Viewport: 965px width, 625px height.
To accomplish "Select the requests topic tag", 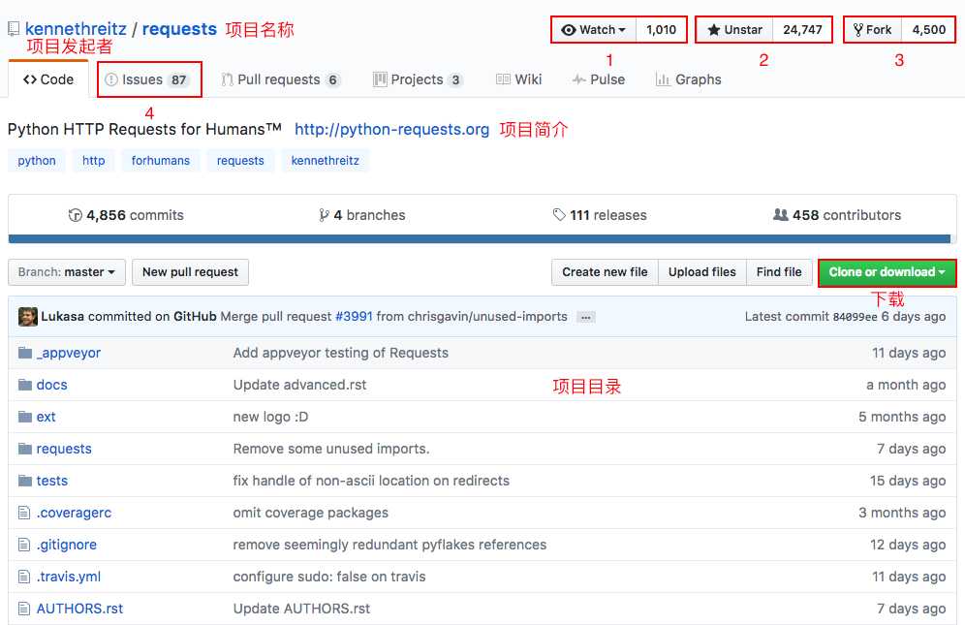I will (240, 161).
